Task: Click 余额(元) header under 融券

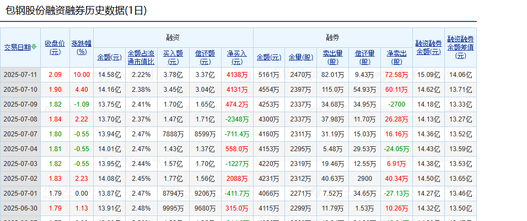Action: [269, 57]
